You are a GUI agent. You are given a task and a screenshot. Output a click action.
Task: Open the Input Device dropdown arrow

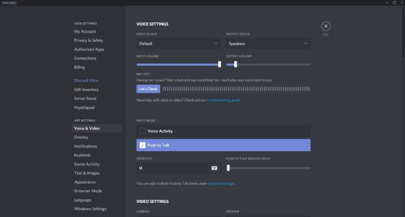(x=216, y=43)
